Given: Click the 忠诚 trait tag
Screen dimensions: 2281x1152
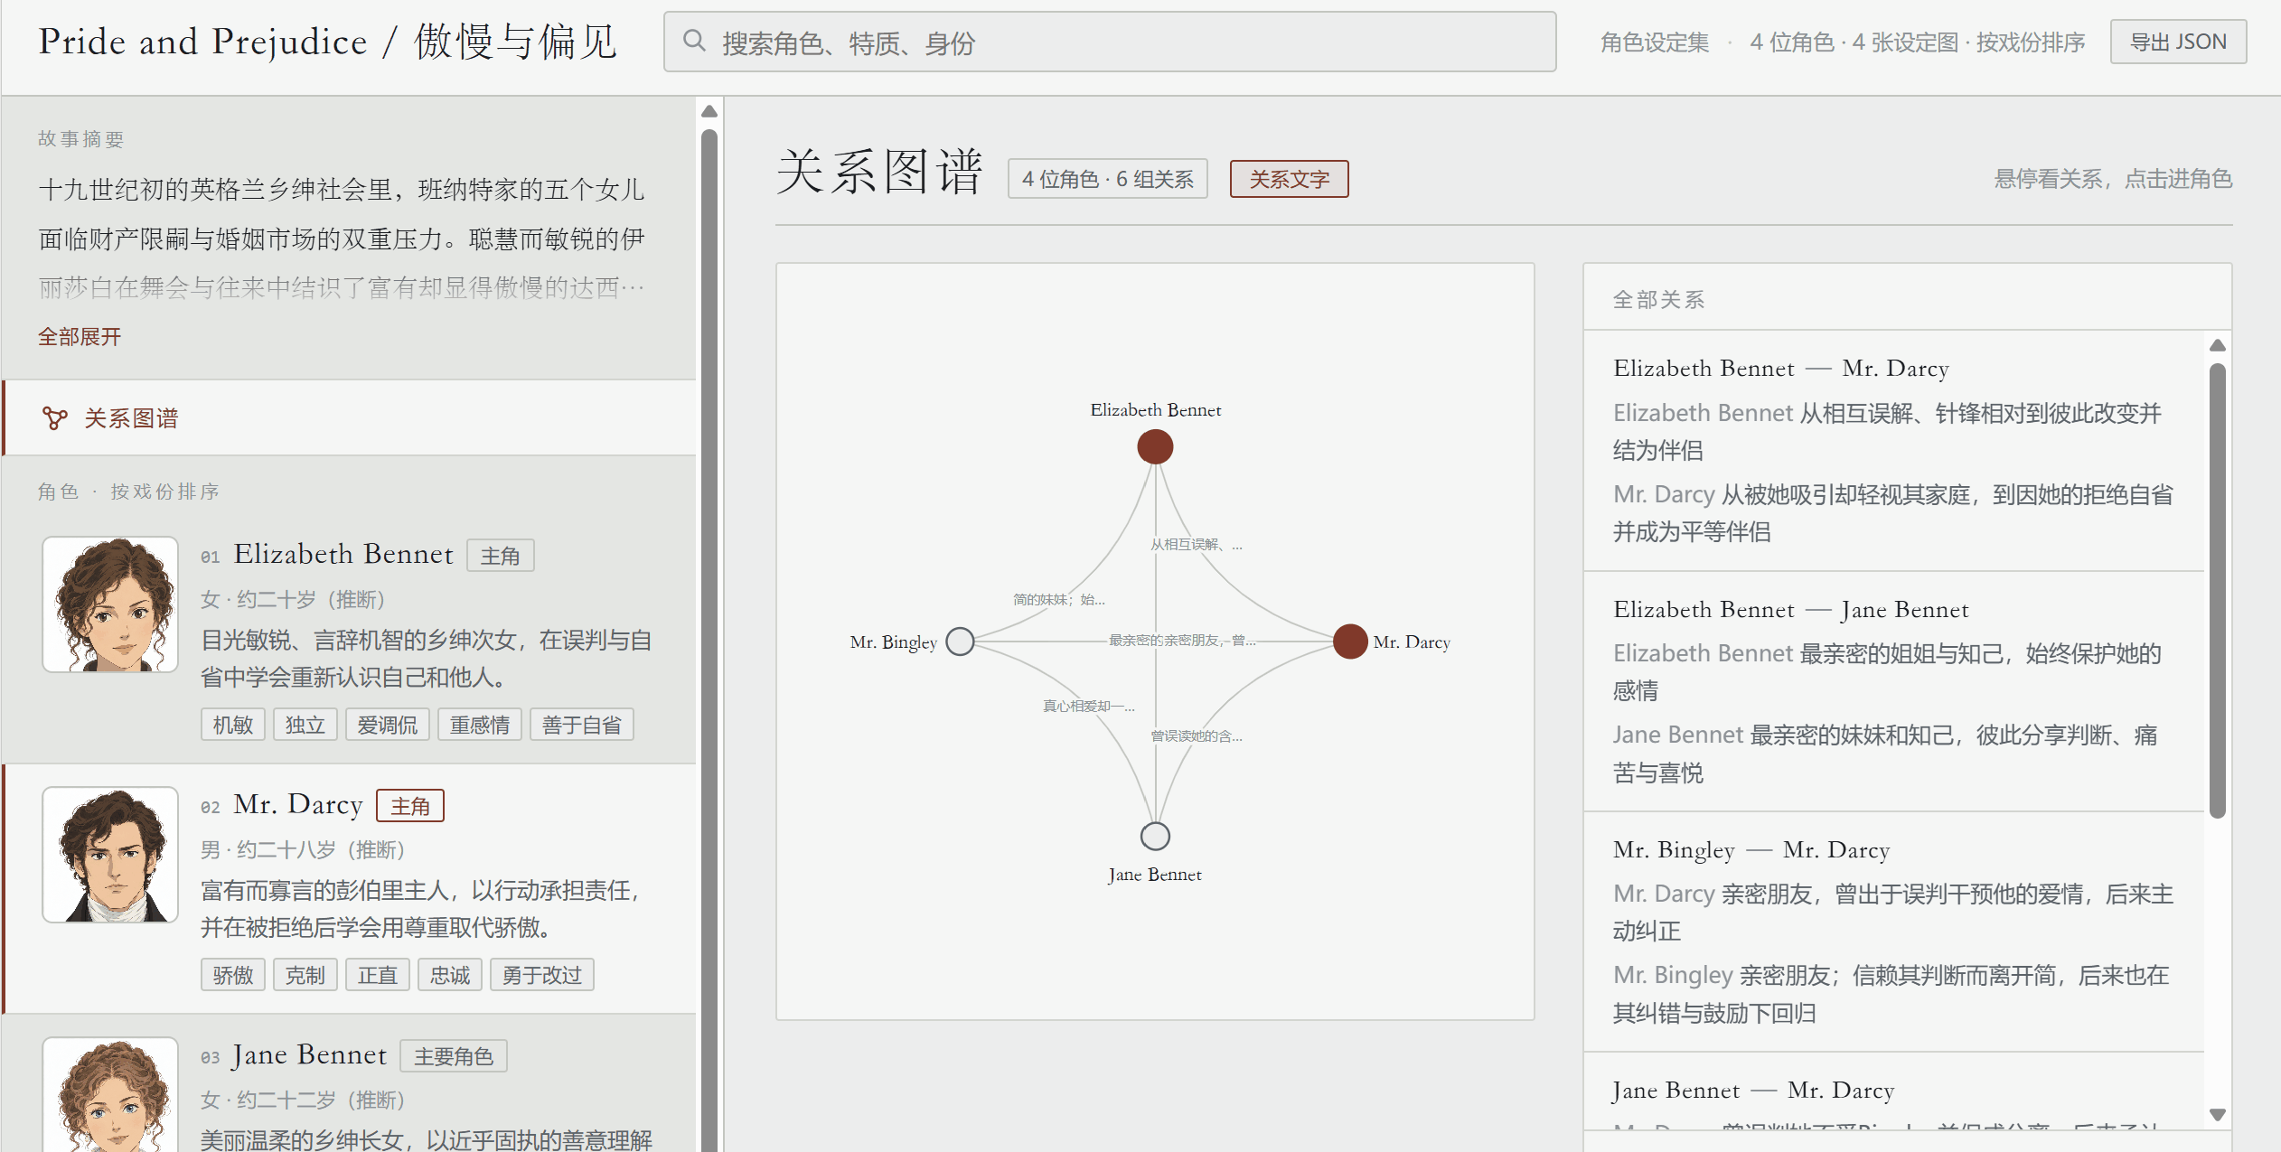Looking at the screenshot, I should 450,975.
